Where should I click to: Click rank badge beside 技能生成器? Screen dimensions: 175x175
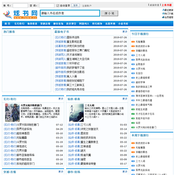[x=133, y=109]
